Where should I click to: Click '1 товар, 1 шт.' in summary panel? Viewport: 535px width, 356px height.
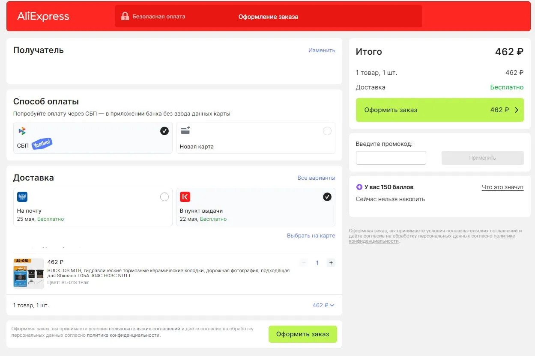click(377, 73)
